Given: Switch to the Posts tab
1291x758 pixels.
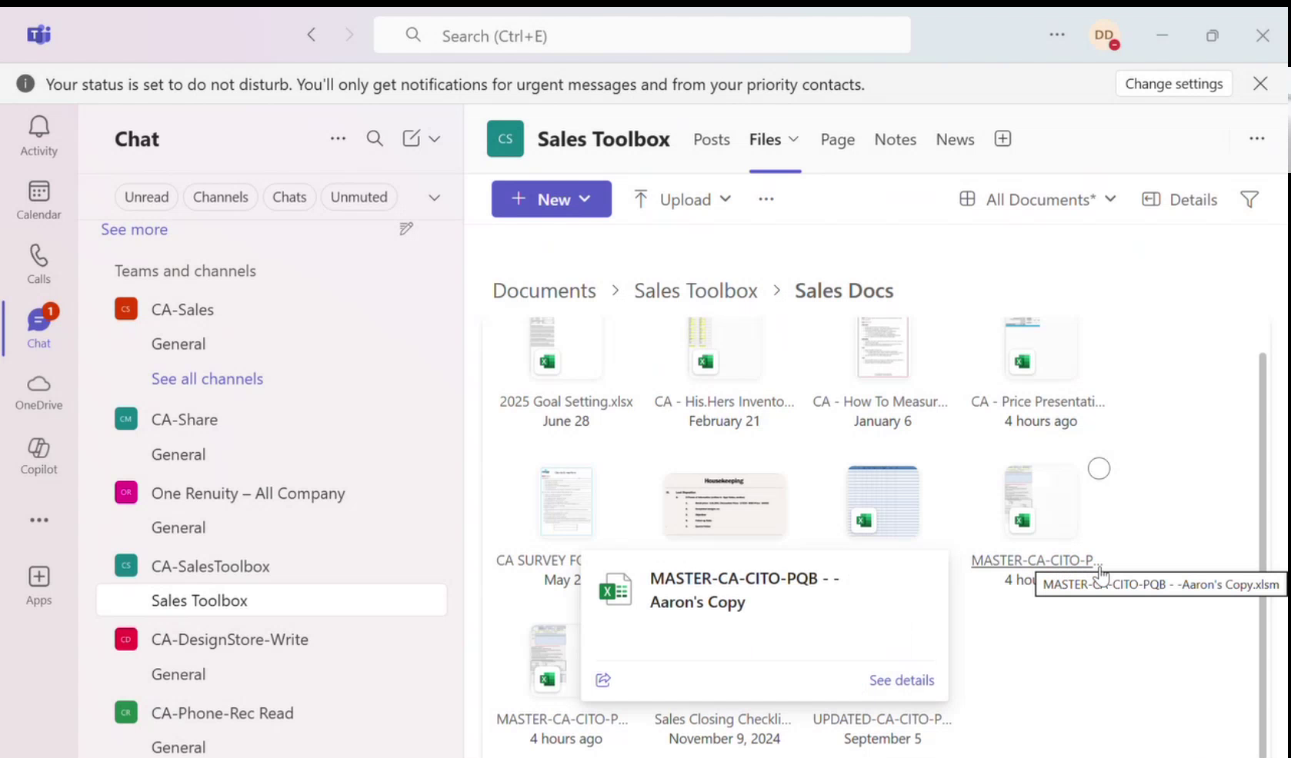Looking at the screenshot, I should (x=711, y=139).
